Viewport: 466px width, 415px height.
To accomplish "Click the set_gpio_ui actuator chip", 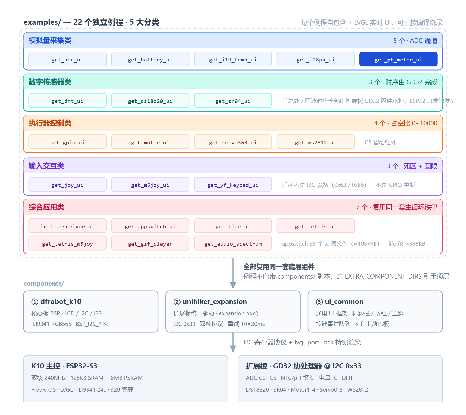I will (x=67, y=142).
